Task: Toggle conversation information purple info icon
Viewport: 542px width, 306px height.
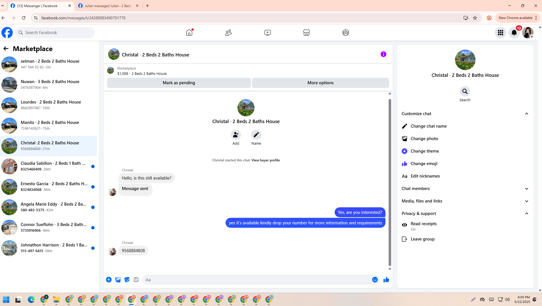Action: pyautogui.click(x=383, y=54)
